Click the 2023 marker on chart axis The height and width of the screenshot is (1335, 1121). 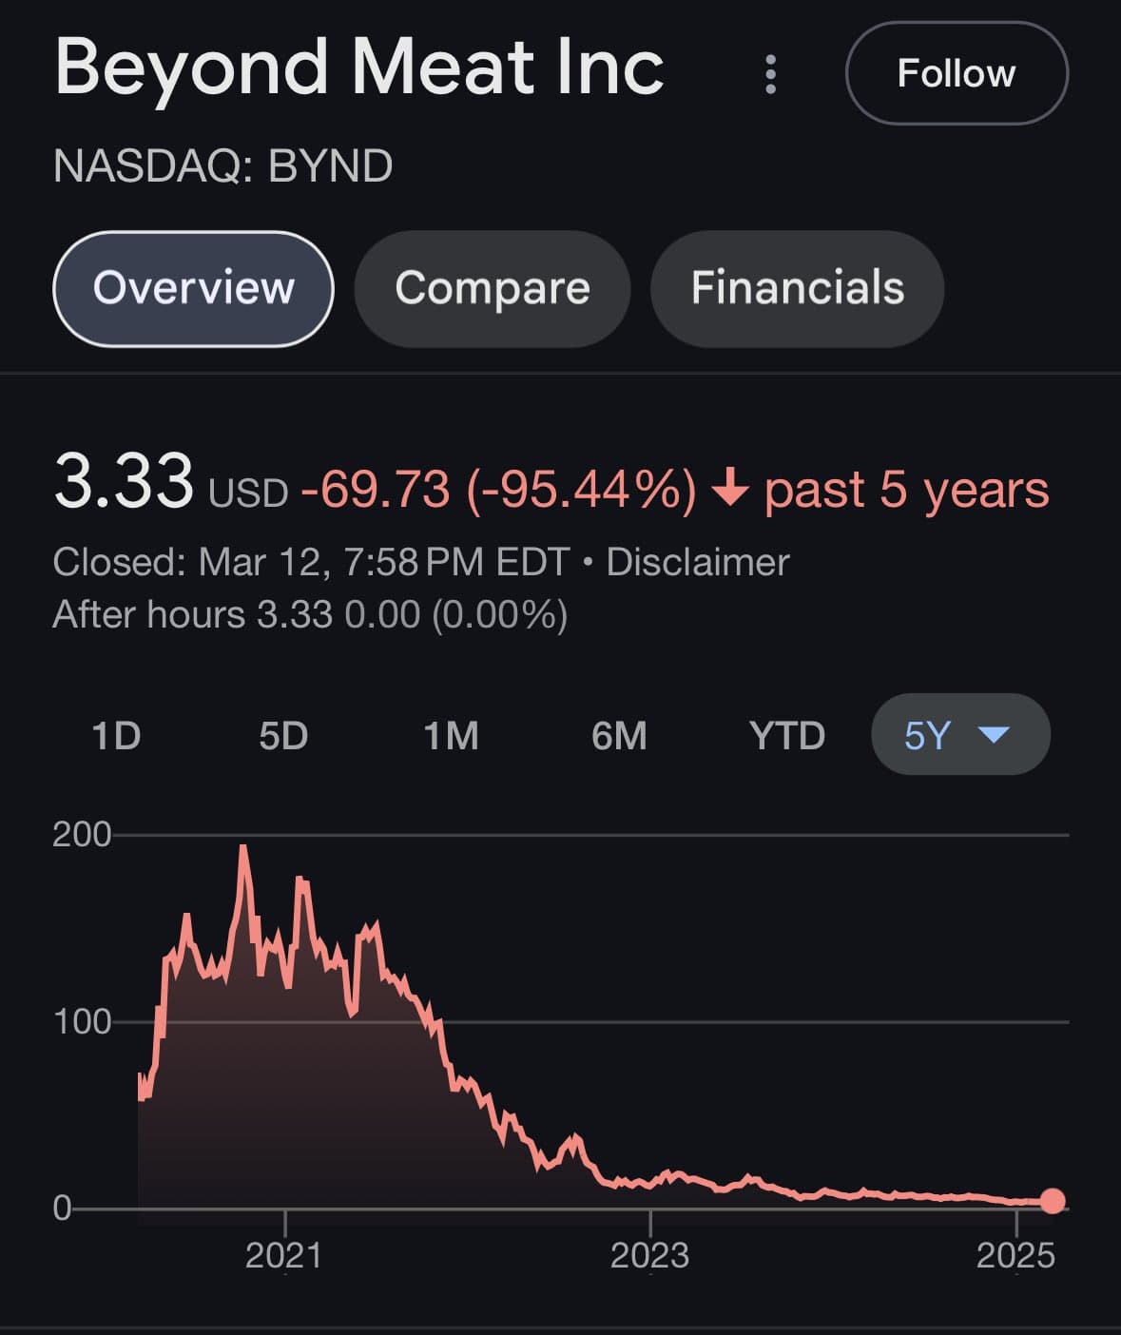[649, 1255]
